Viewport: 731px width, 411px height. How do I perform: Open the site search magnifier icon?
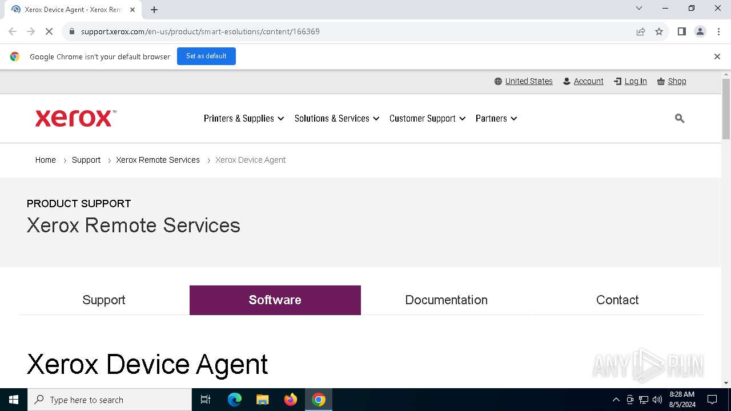pos(680,118)
